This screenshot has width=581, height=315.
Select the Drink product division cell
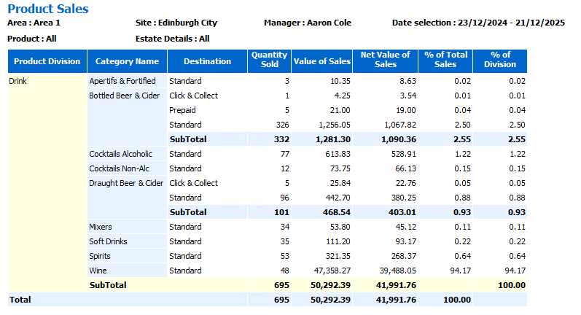tap(19, 81)
